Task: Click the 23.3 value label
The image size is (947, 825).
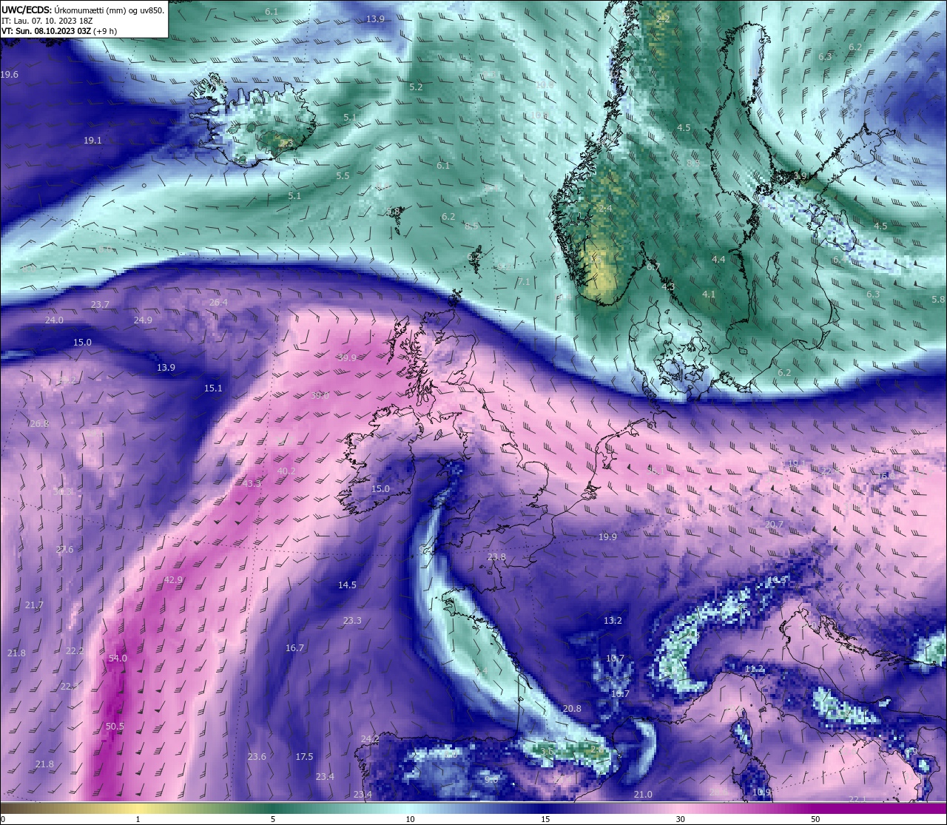Action: point(352,621)
